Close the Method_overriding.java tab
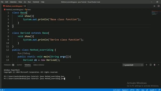 (x=25, y=6)
